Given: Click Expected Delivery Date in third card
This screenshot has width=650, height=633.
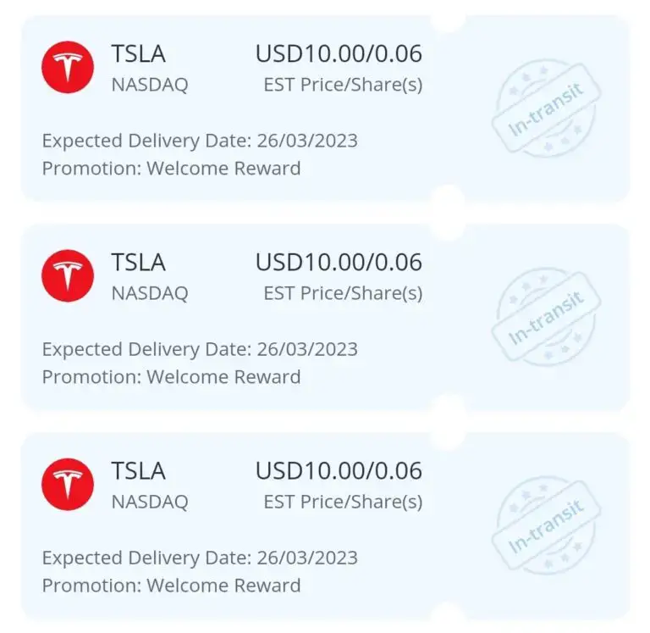Looking at the screenshot, I should pyautogui.click(x=200, y=558).
